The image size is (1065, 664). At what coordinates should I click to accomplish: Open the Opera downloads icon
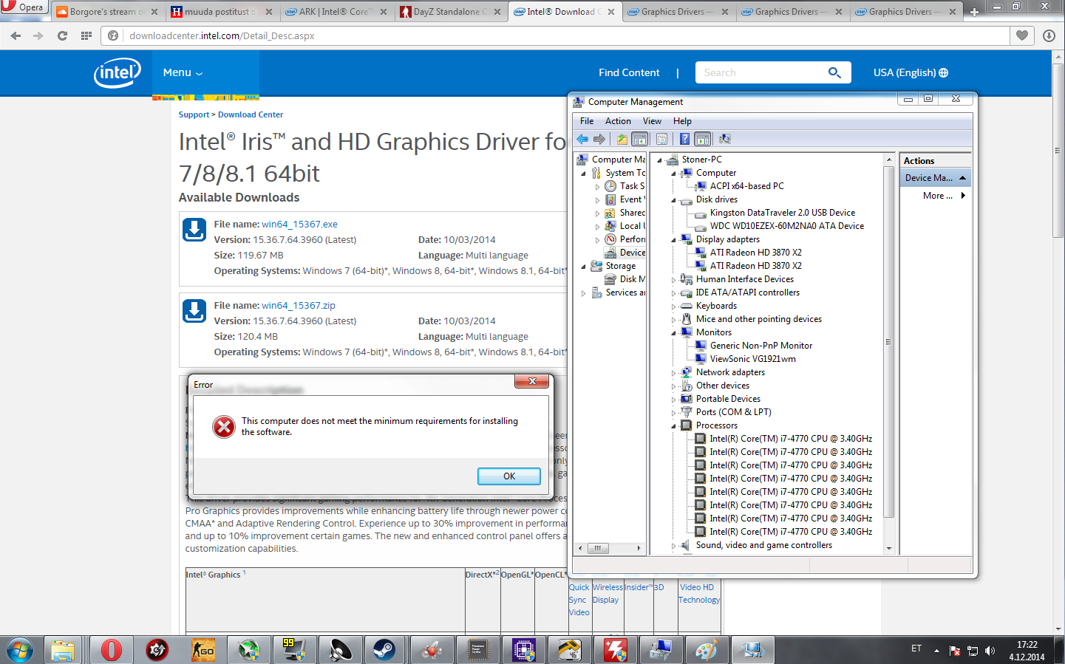pyautogui.click(x=1049, y=35)
